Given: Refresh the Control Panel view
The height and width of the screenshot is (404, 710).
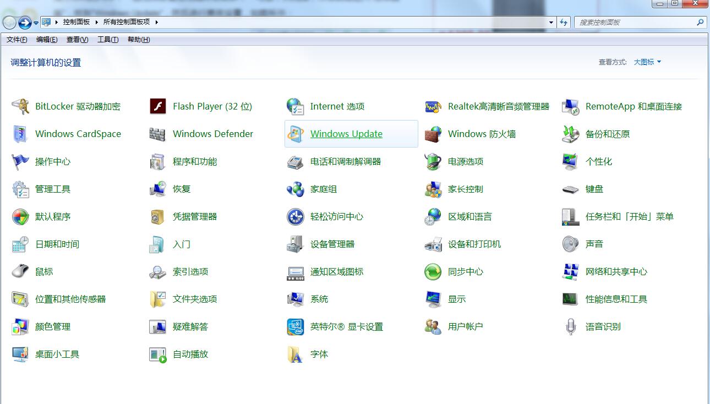Looking at the screenshot, I should (564, 22).
